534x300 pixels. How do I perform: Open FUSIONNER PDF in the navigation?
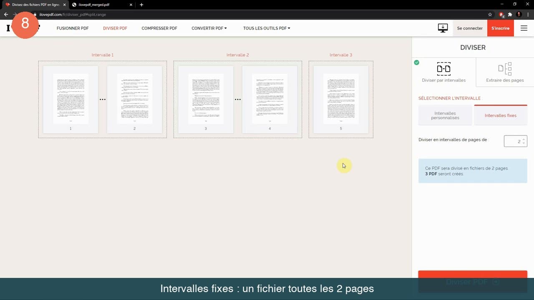click(x=73, y=28)
